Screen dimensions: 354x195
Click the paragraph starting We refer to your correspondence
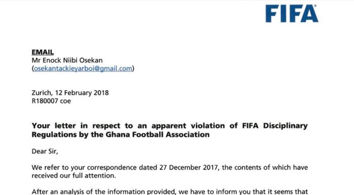169,171
